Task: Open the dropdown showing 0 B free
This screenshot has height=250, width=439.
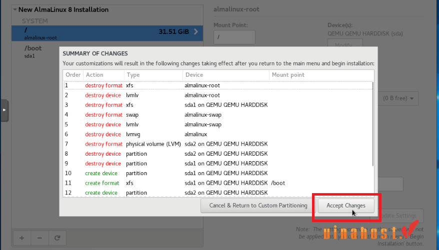Action: click(398, 98)
